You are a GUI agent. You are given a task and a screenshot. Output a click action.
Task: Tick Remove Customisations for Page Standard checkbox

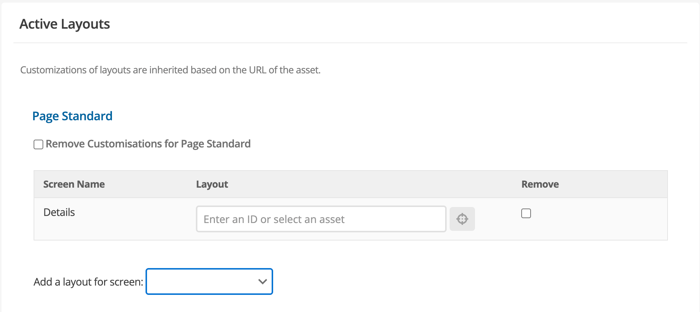point(38,144)
